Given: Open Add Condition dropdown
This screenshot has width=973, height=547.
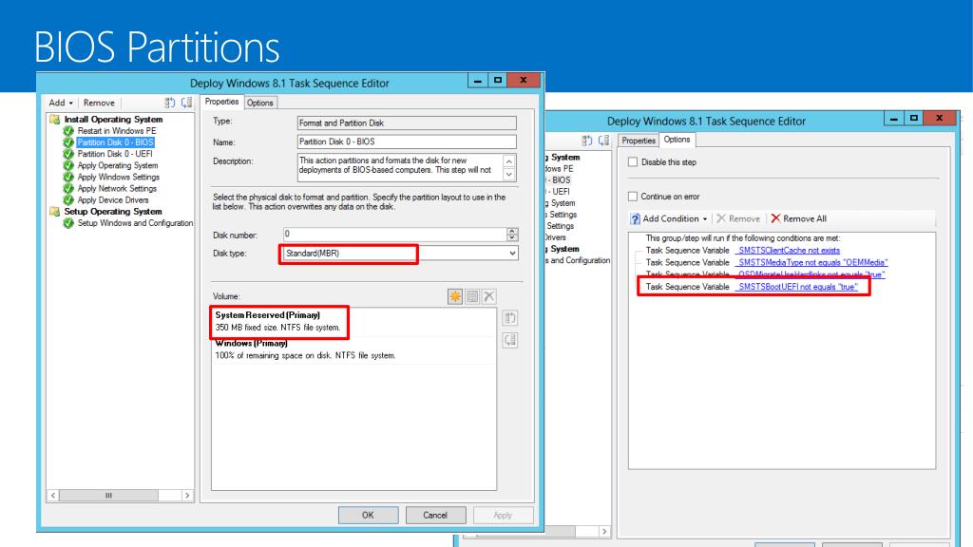Looking at the screenshot, I should coord(669,219).
